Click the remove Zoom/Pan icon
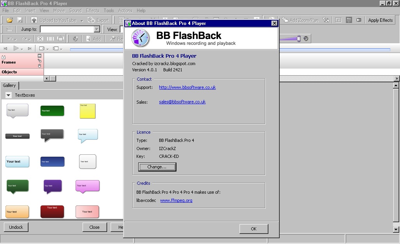Screen dimensions: 400x244 (326, 20)
